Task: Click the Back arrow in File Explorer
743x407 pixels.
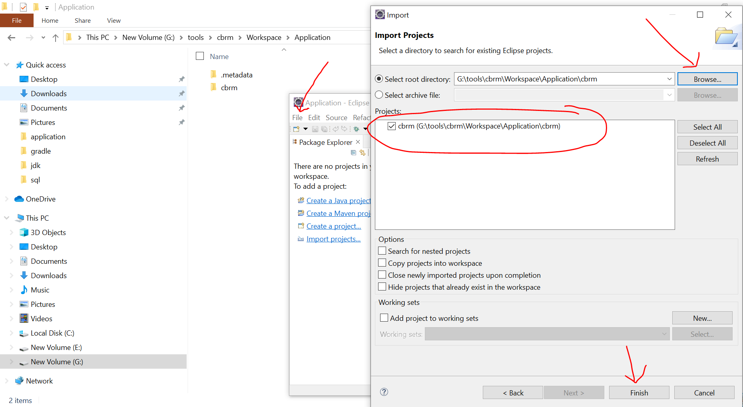Action: (12, 38)
